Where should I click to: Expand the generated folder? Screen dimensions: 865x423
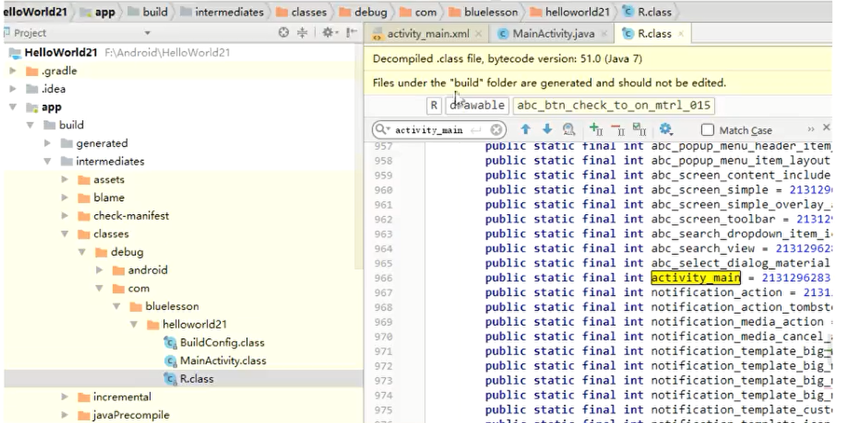[x=47, y=143]
